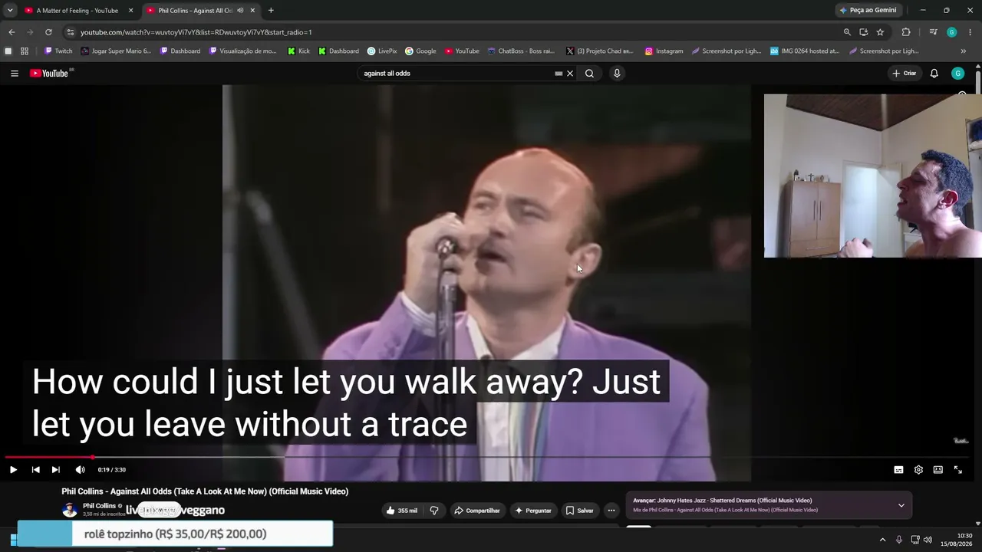Open the taskbar microphone tray icon
Image resolution: width=982 pixels, height=552 pixels.
(899, 540)
